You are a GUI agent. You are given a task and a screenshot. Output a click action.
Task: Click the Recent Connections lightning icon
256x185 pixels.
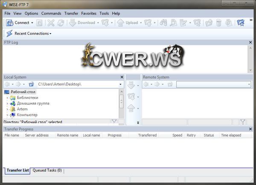(x=9, y=33)
